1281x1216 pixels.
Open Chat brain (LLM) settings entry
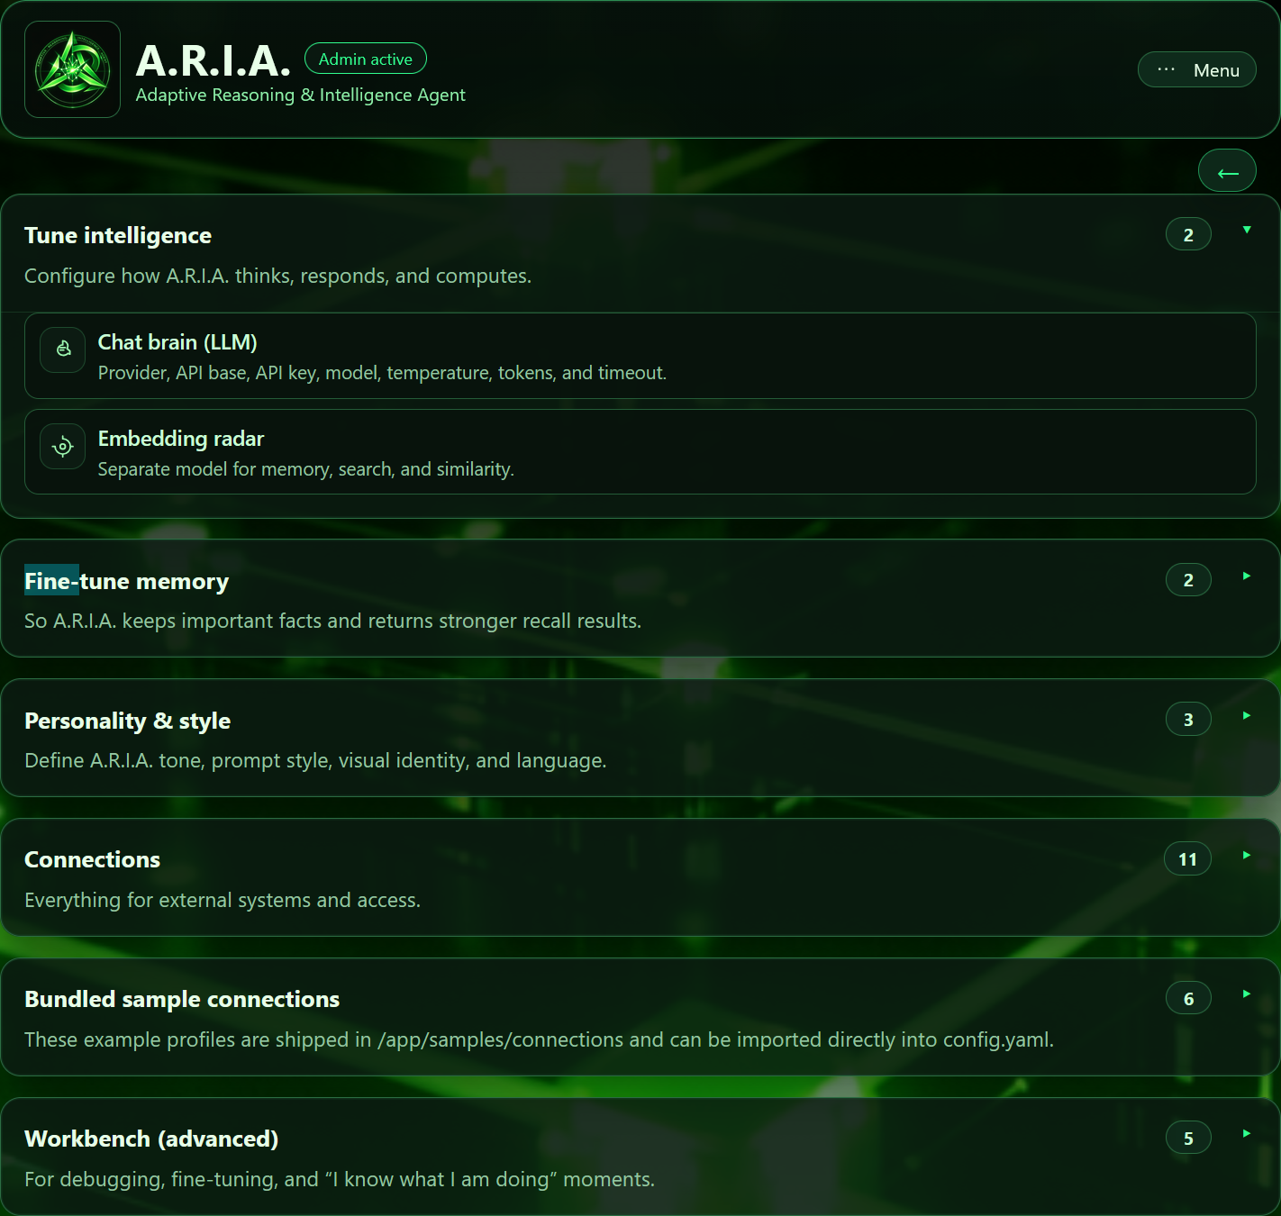coord(640,356)
